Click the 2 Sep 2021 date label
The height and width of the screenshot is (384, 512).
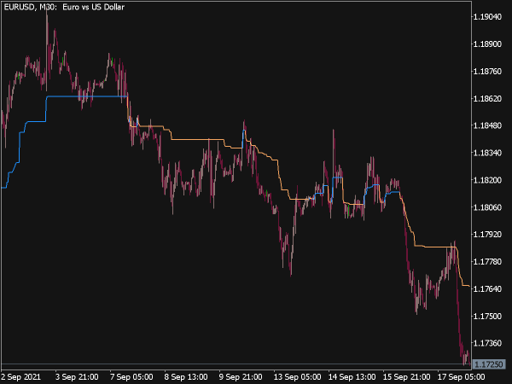click(x=20, y=377)
